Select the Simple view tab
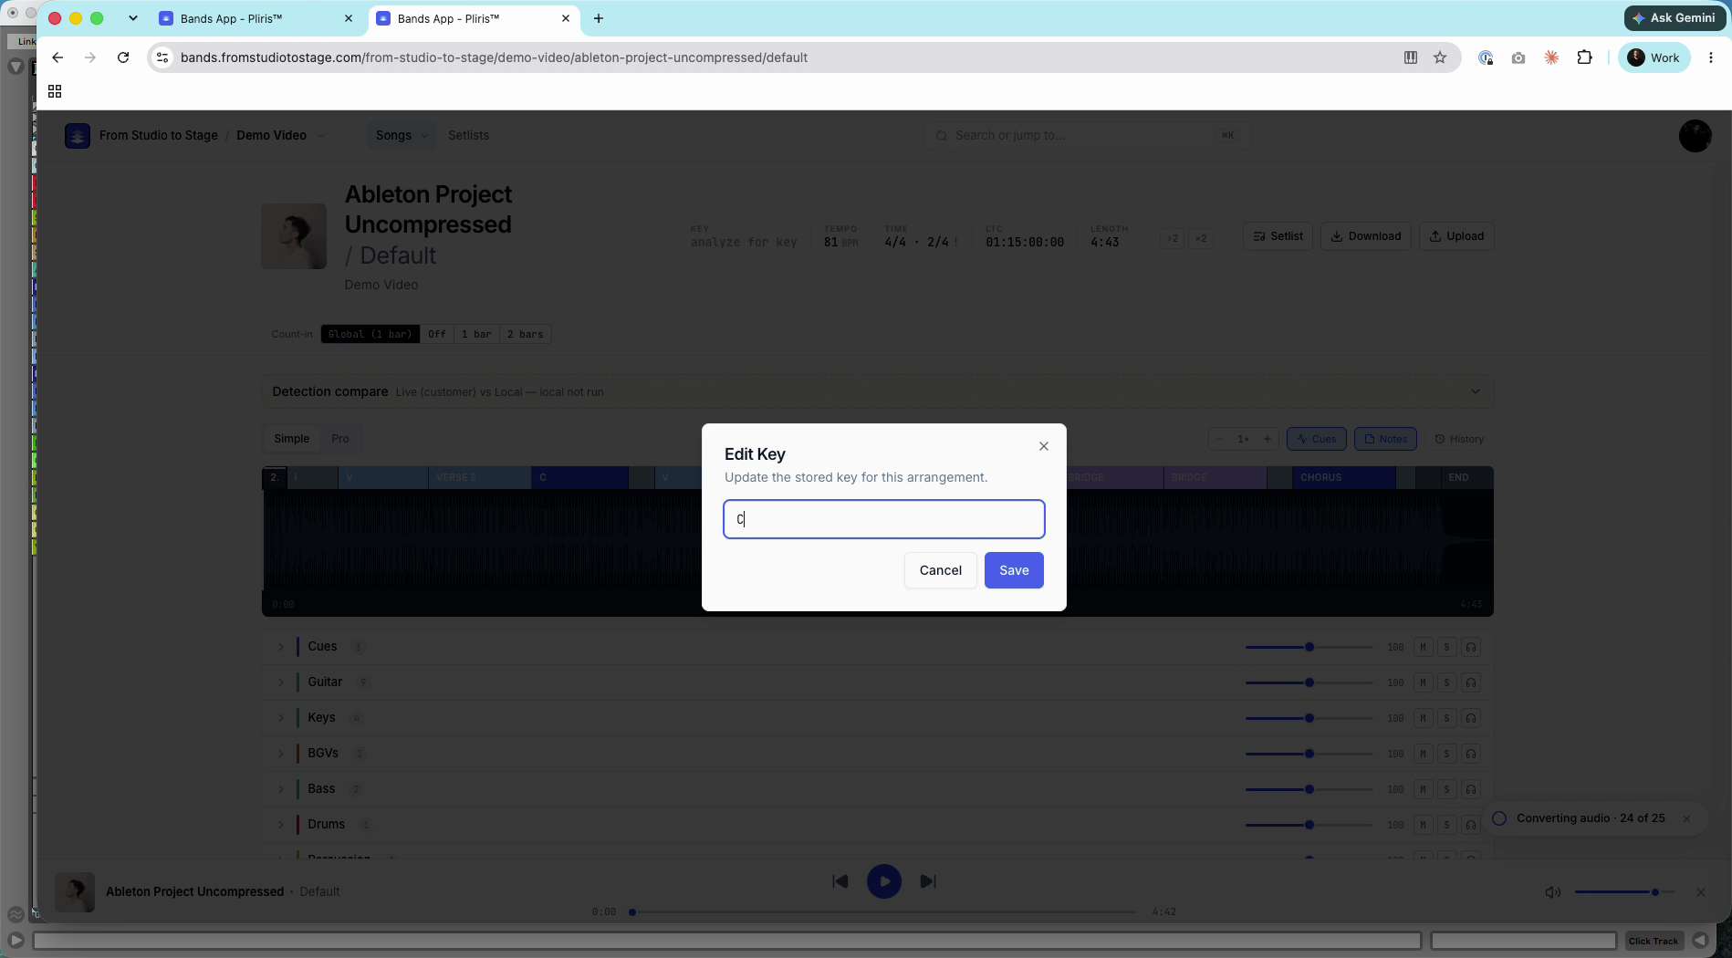1732x958 pixels. pos(292,439)
